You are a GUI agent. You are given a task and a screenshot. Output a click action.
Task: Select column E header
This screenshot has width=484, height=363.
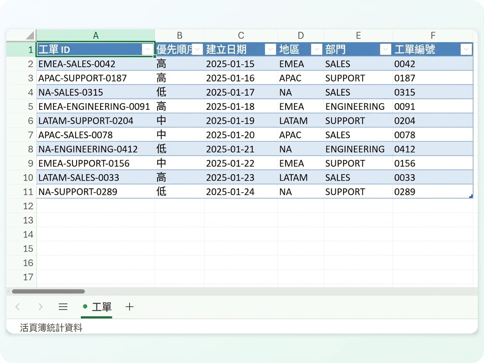point(358,36)
